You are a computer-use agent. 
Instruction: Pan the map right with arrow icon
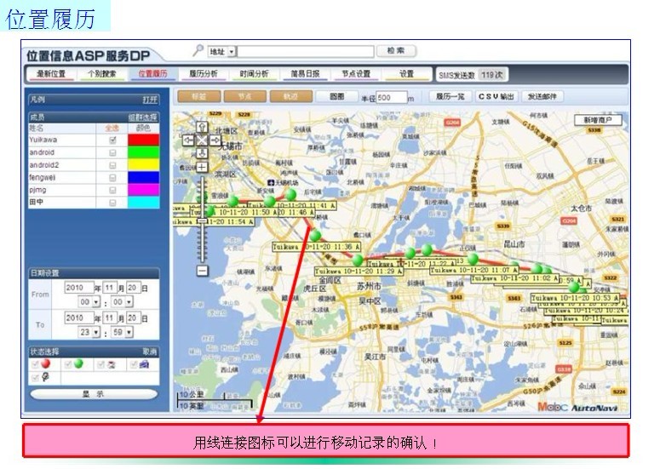[215, 140]
